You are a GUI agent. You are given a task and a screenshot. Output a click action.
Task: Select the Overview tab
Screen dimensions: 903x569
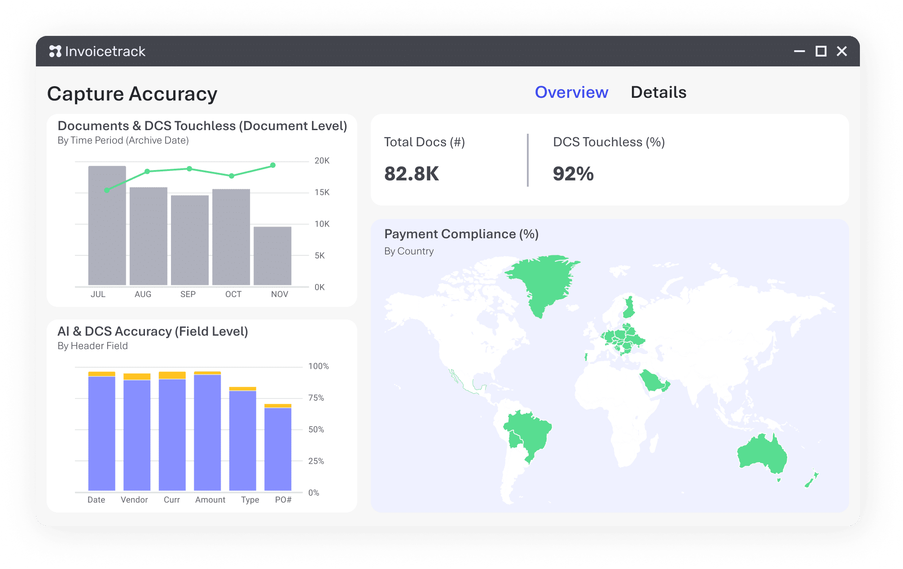571,92
